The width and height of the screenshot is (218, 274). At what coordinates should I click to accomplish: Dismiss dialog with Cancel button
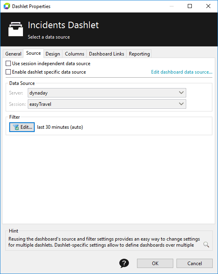coord(195,264)
